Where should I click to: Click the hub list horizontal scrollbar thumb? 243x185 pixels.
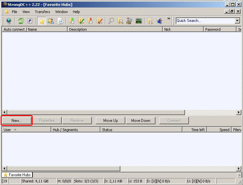(96, 112)
